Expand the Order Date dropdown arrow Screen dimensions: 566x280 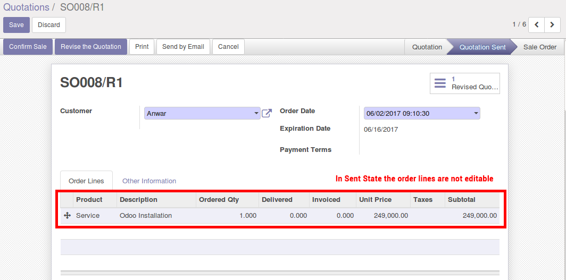(x=476, y=113)
